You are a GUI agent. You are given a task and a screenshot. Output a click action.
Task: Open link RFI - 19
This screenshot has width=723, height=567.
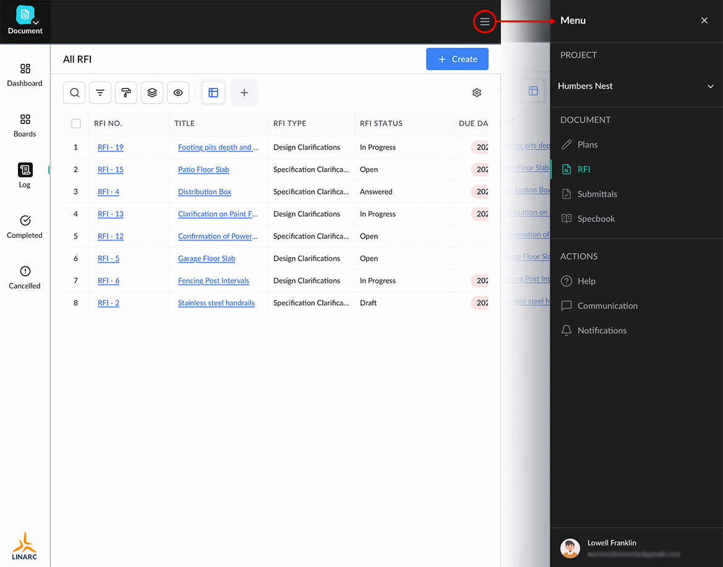(x=111, y=148)
